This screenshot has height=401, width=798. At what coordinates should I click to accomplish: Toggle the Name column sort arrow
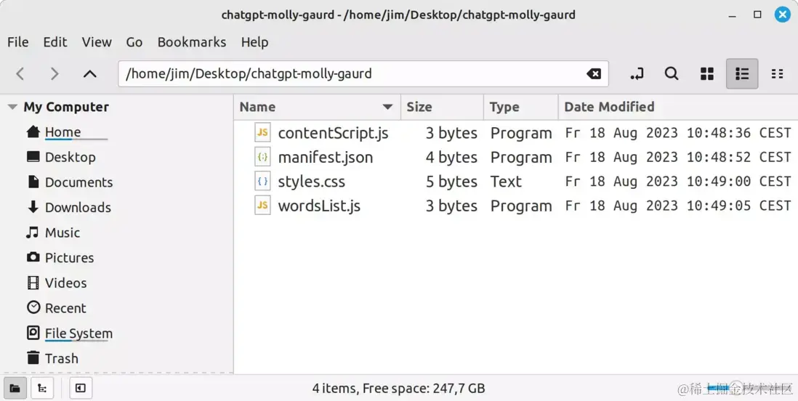click(388, 107)
